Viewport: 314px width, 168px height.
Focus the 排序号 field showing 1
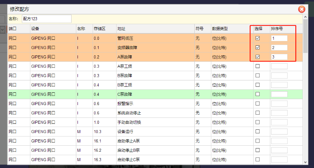click(279, 39)
